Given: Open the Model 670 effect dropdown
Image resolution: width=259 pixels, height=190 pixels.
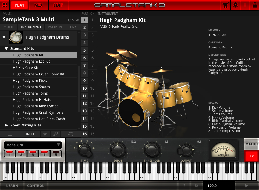Looking at the screenshot, I should point(33,145).
